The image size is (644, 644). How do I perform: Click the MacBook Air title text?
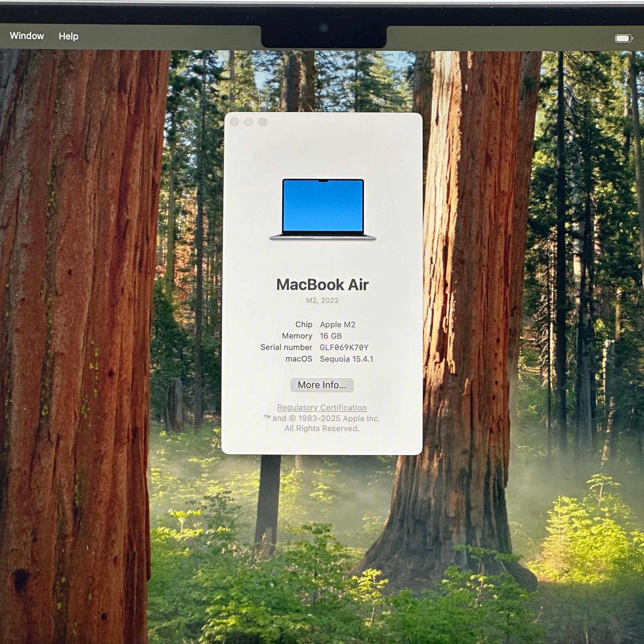pyautogui.click(x=322, y=285)
